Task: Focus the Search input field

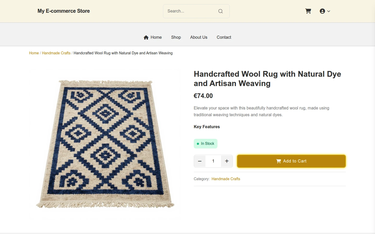Action: click(x=191, y=11)
